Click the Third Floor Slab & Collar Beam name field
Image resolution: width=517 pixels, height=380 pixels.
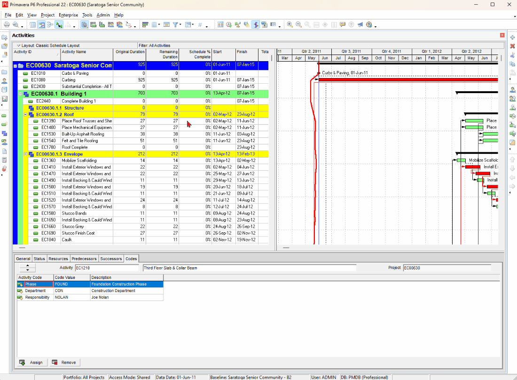point(249,268)
